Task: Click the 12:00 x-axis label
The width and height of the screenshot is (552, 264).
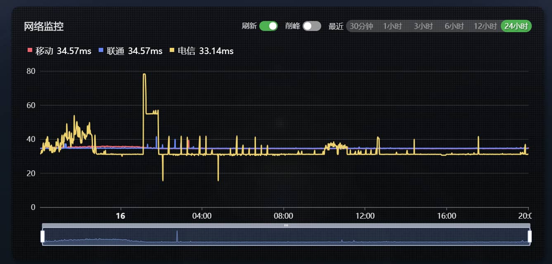Action: pyautogui.click(x=365, y=216)
